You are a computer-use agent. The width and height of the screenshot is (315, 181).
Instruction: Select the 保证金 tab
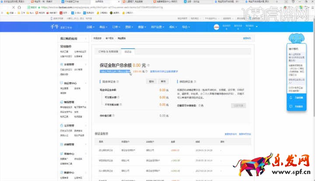tap(128, 51)
